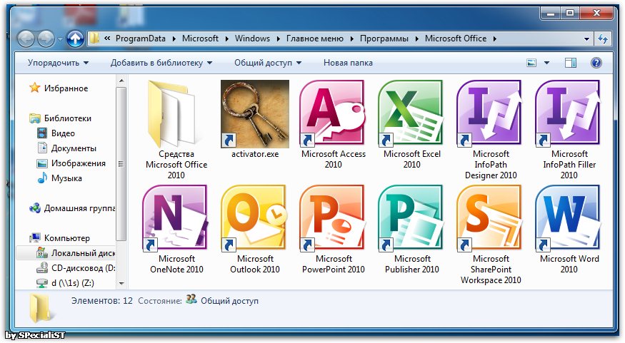
Task: Open the Средства Microsoft Office 2010 folder
Action: pos(176,129)
